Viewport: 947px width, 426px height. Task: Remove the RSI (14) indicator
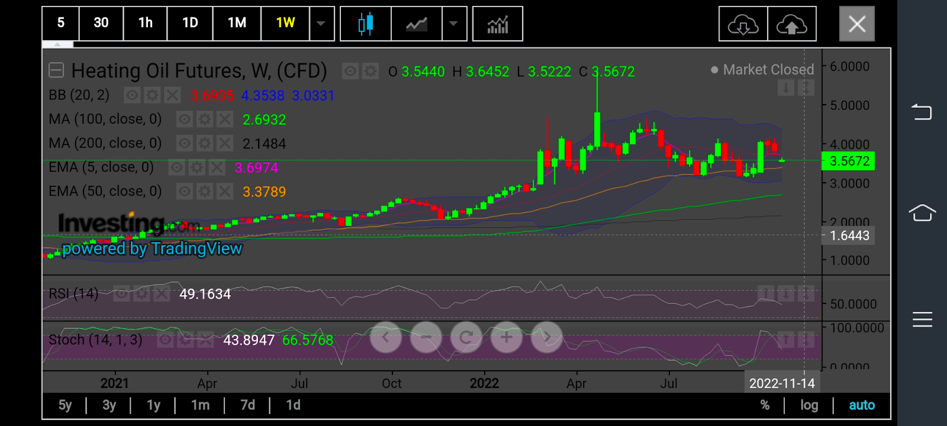tap(161, 293)
